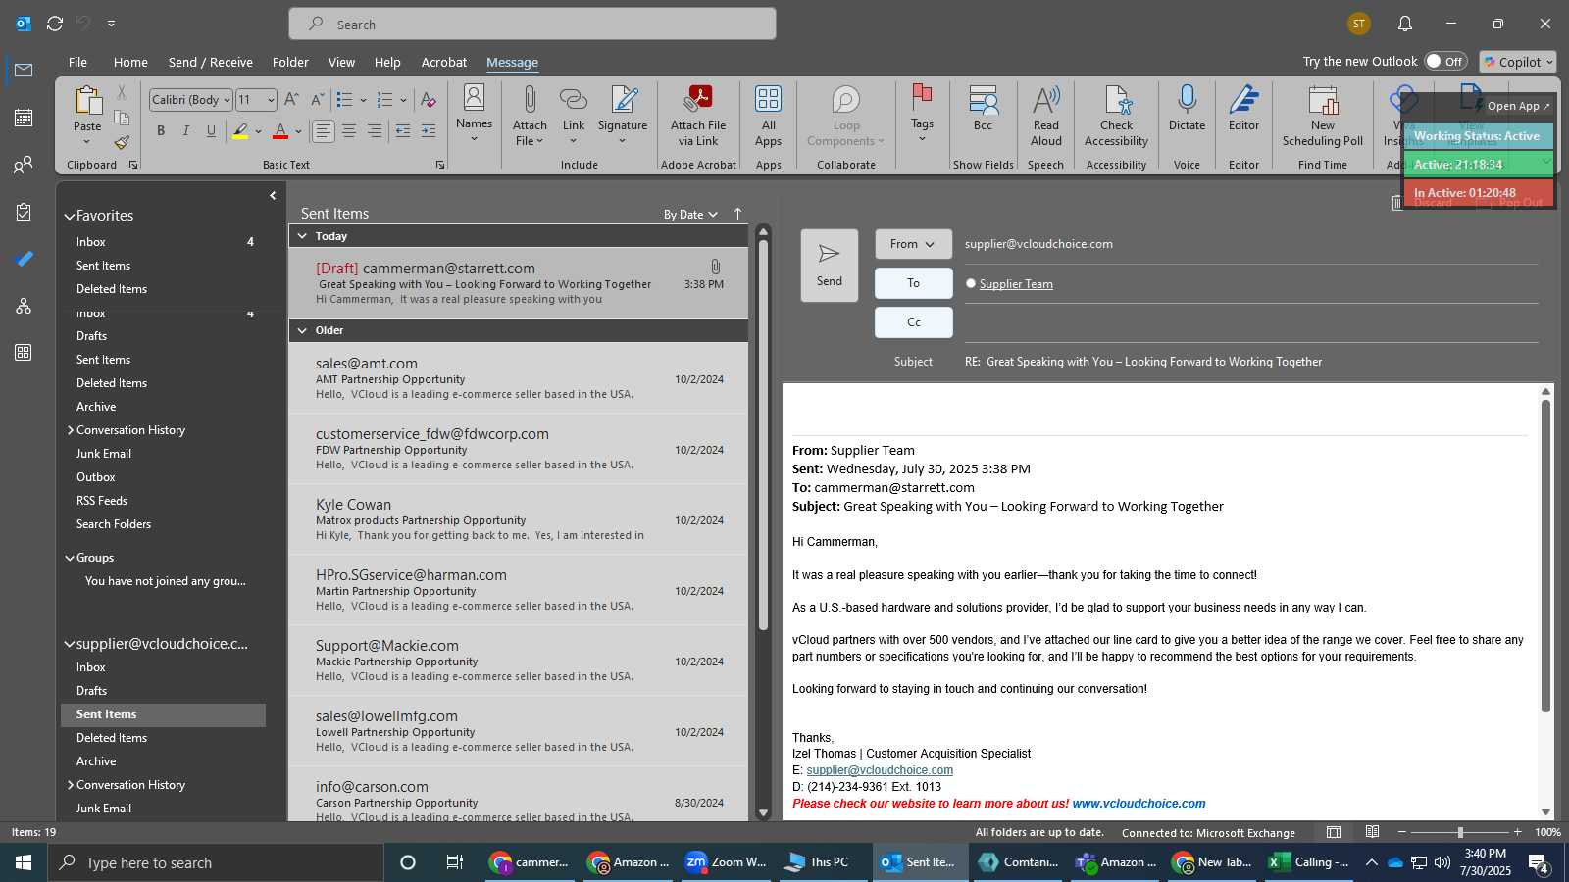
Task: Adjust the zoom slider in status bar
Action: pos(1460,832)
